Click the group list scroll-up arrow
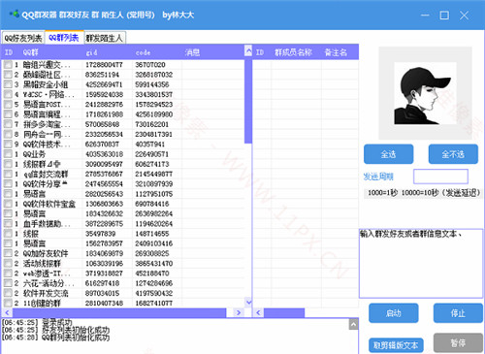485x354 pixels. (248, 50)
